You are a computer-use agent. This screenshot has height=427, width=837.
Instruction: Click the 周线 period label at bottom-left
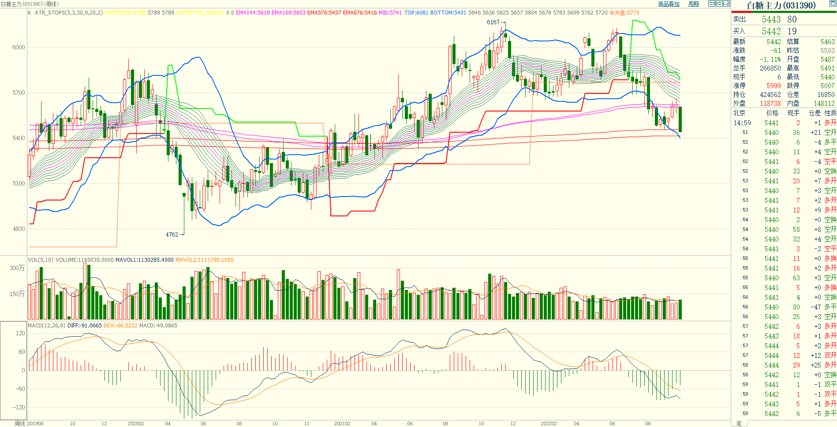pos(19,423)
